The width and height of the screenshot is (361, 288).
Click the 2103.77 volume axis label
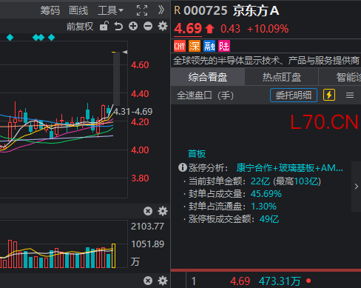tap(147, 227)
